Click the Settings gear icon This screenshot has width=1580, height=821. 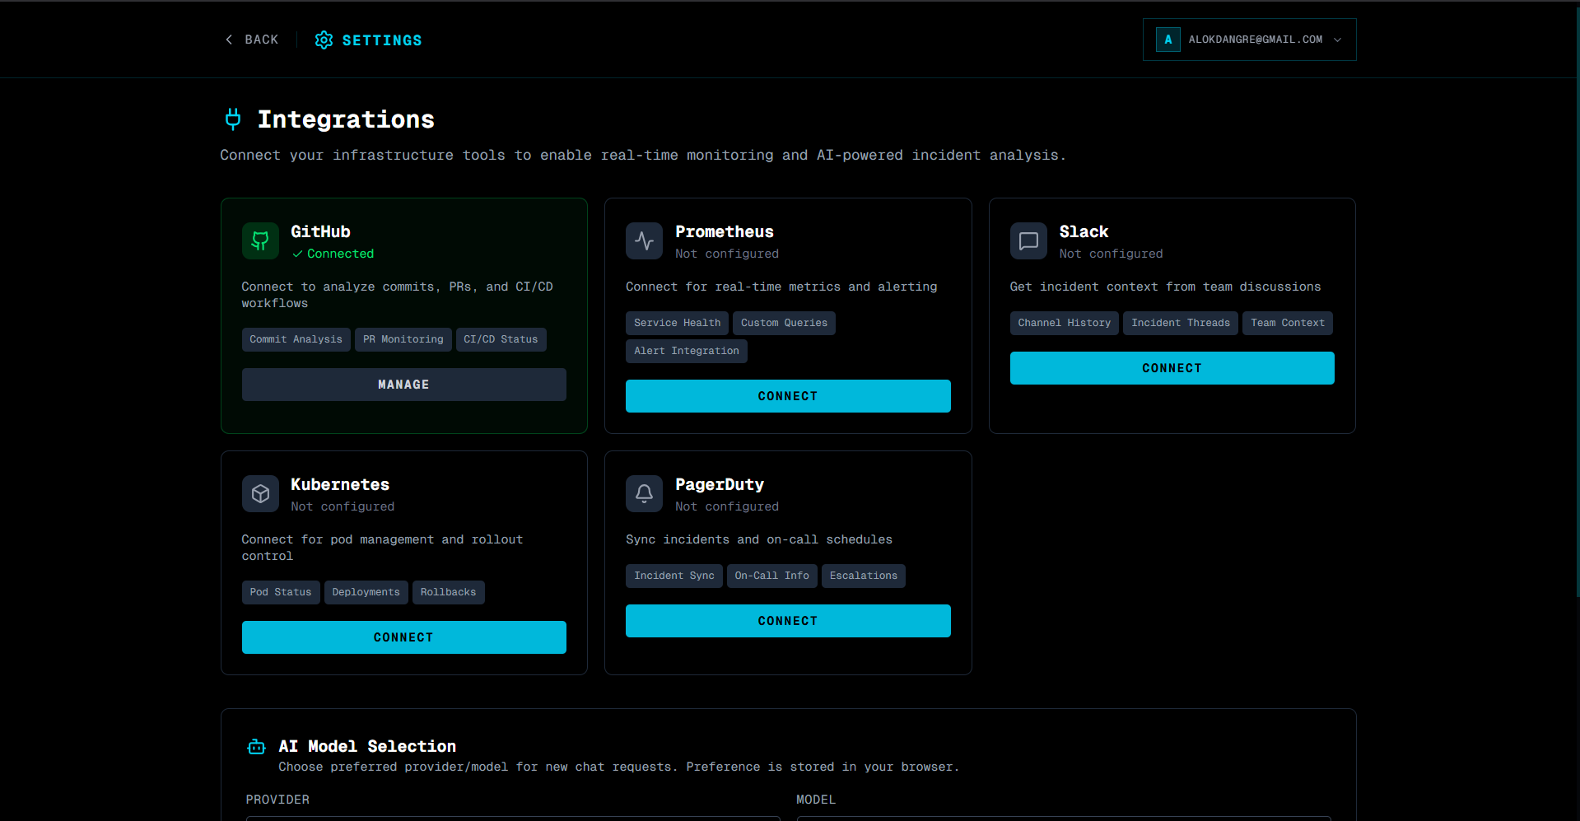coord(324,40)
